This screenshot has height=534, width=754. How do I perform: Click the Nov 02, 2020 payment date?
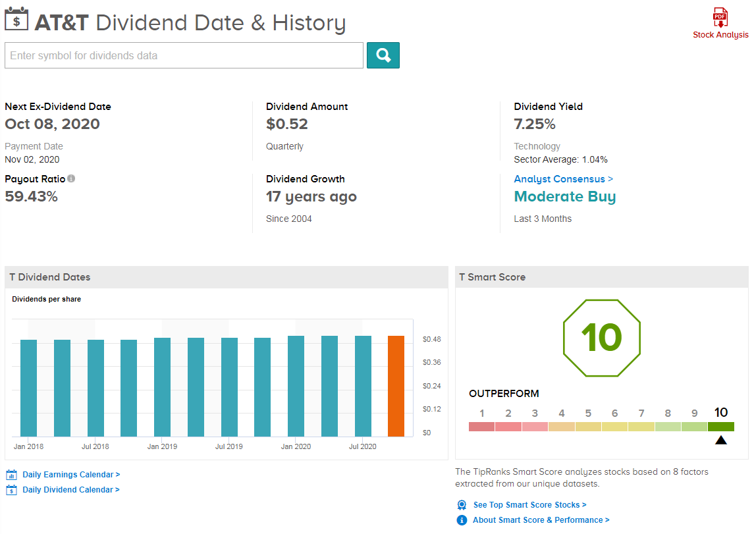tap(32, 159)
